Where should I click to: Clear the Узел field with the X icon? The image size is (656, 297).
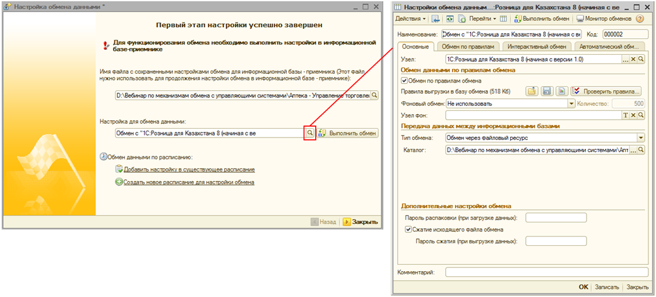click(633, 59)
